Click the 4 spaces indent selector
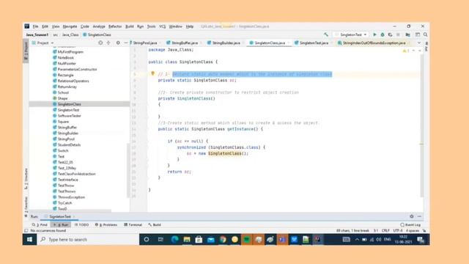The width and height of the screenshot is (469, 264). pyautogui.click(x=413, y=231)
